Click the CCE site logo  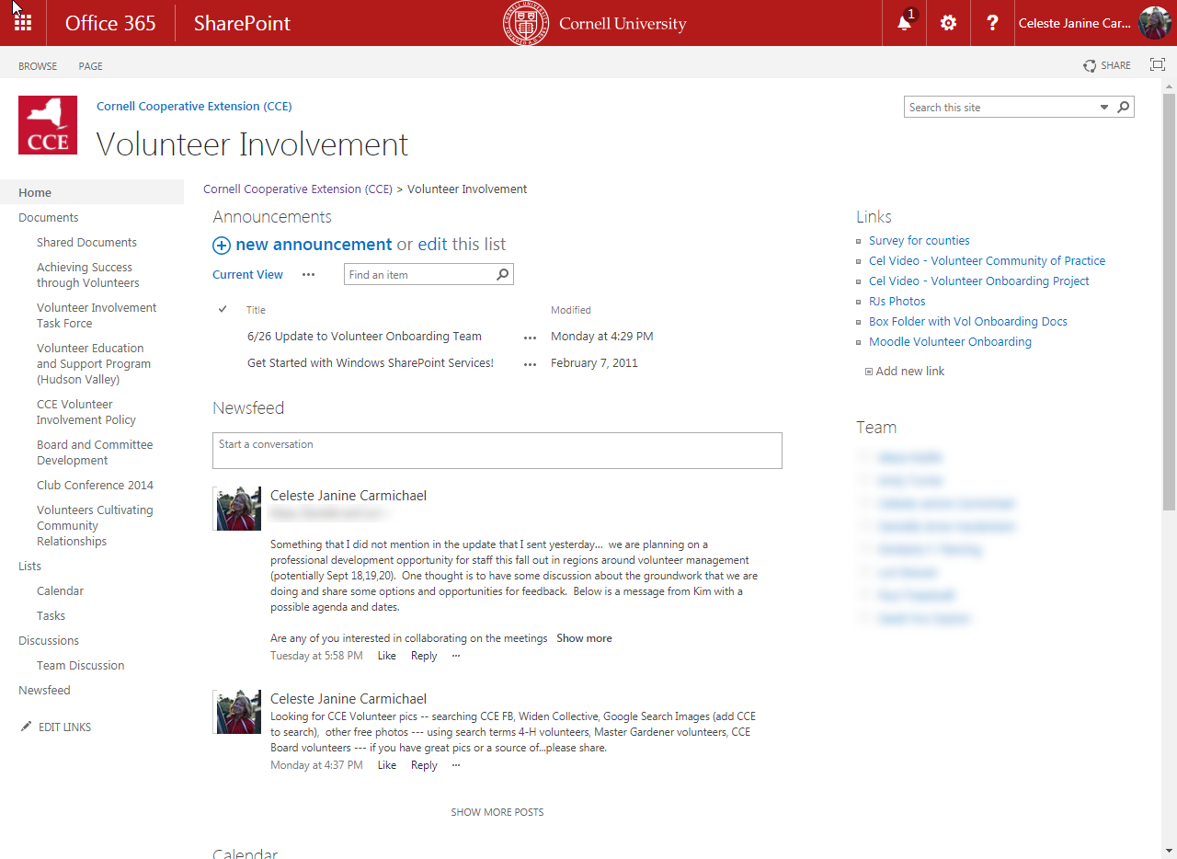(x=48, y=125)
